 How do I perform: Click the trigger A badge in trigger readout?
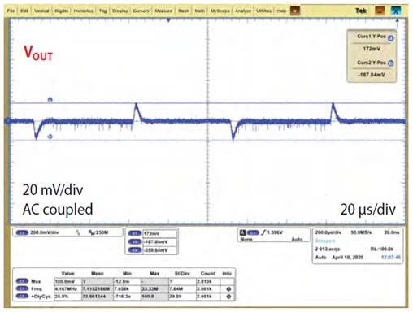(243, 232)
